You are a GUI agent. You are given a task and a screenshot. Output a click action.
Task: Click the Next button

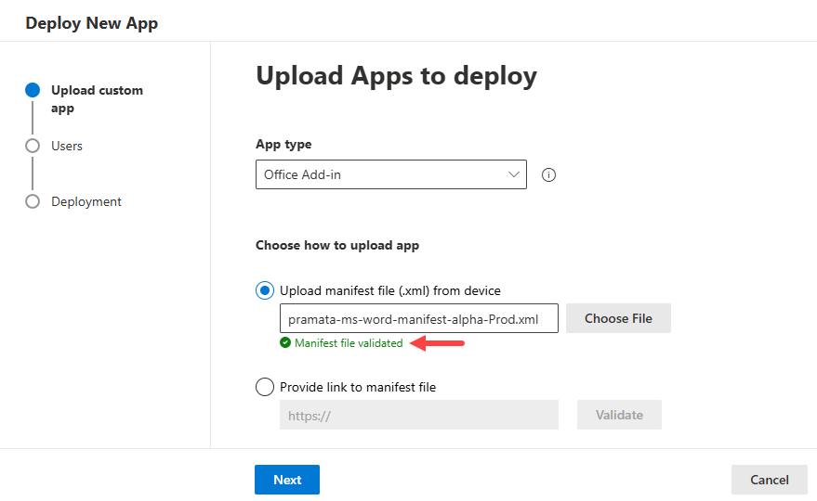287,480
